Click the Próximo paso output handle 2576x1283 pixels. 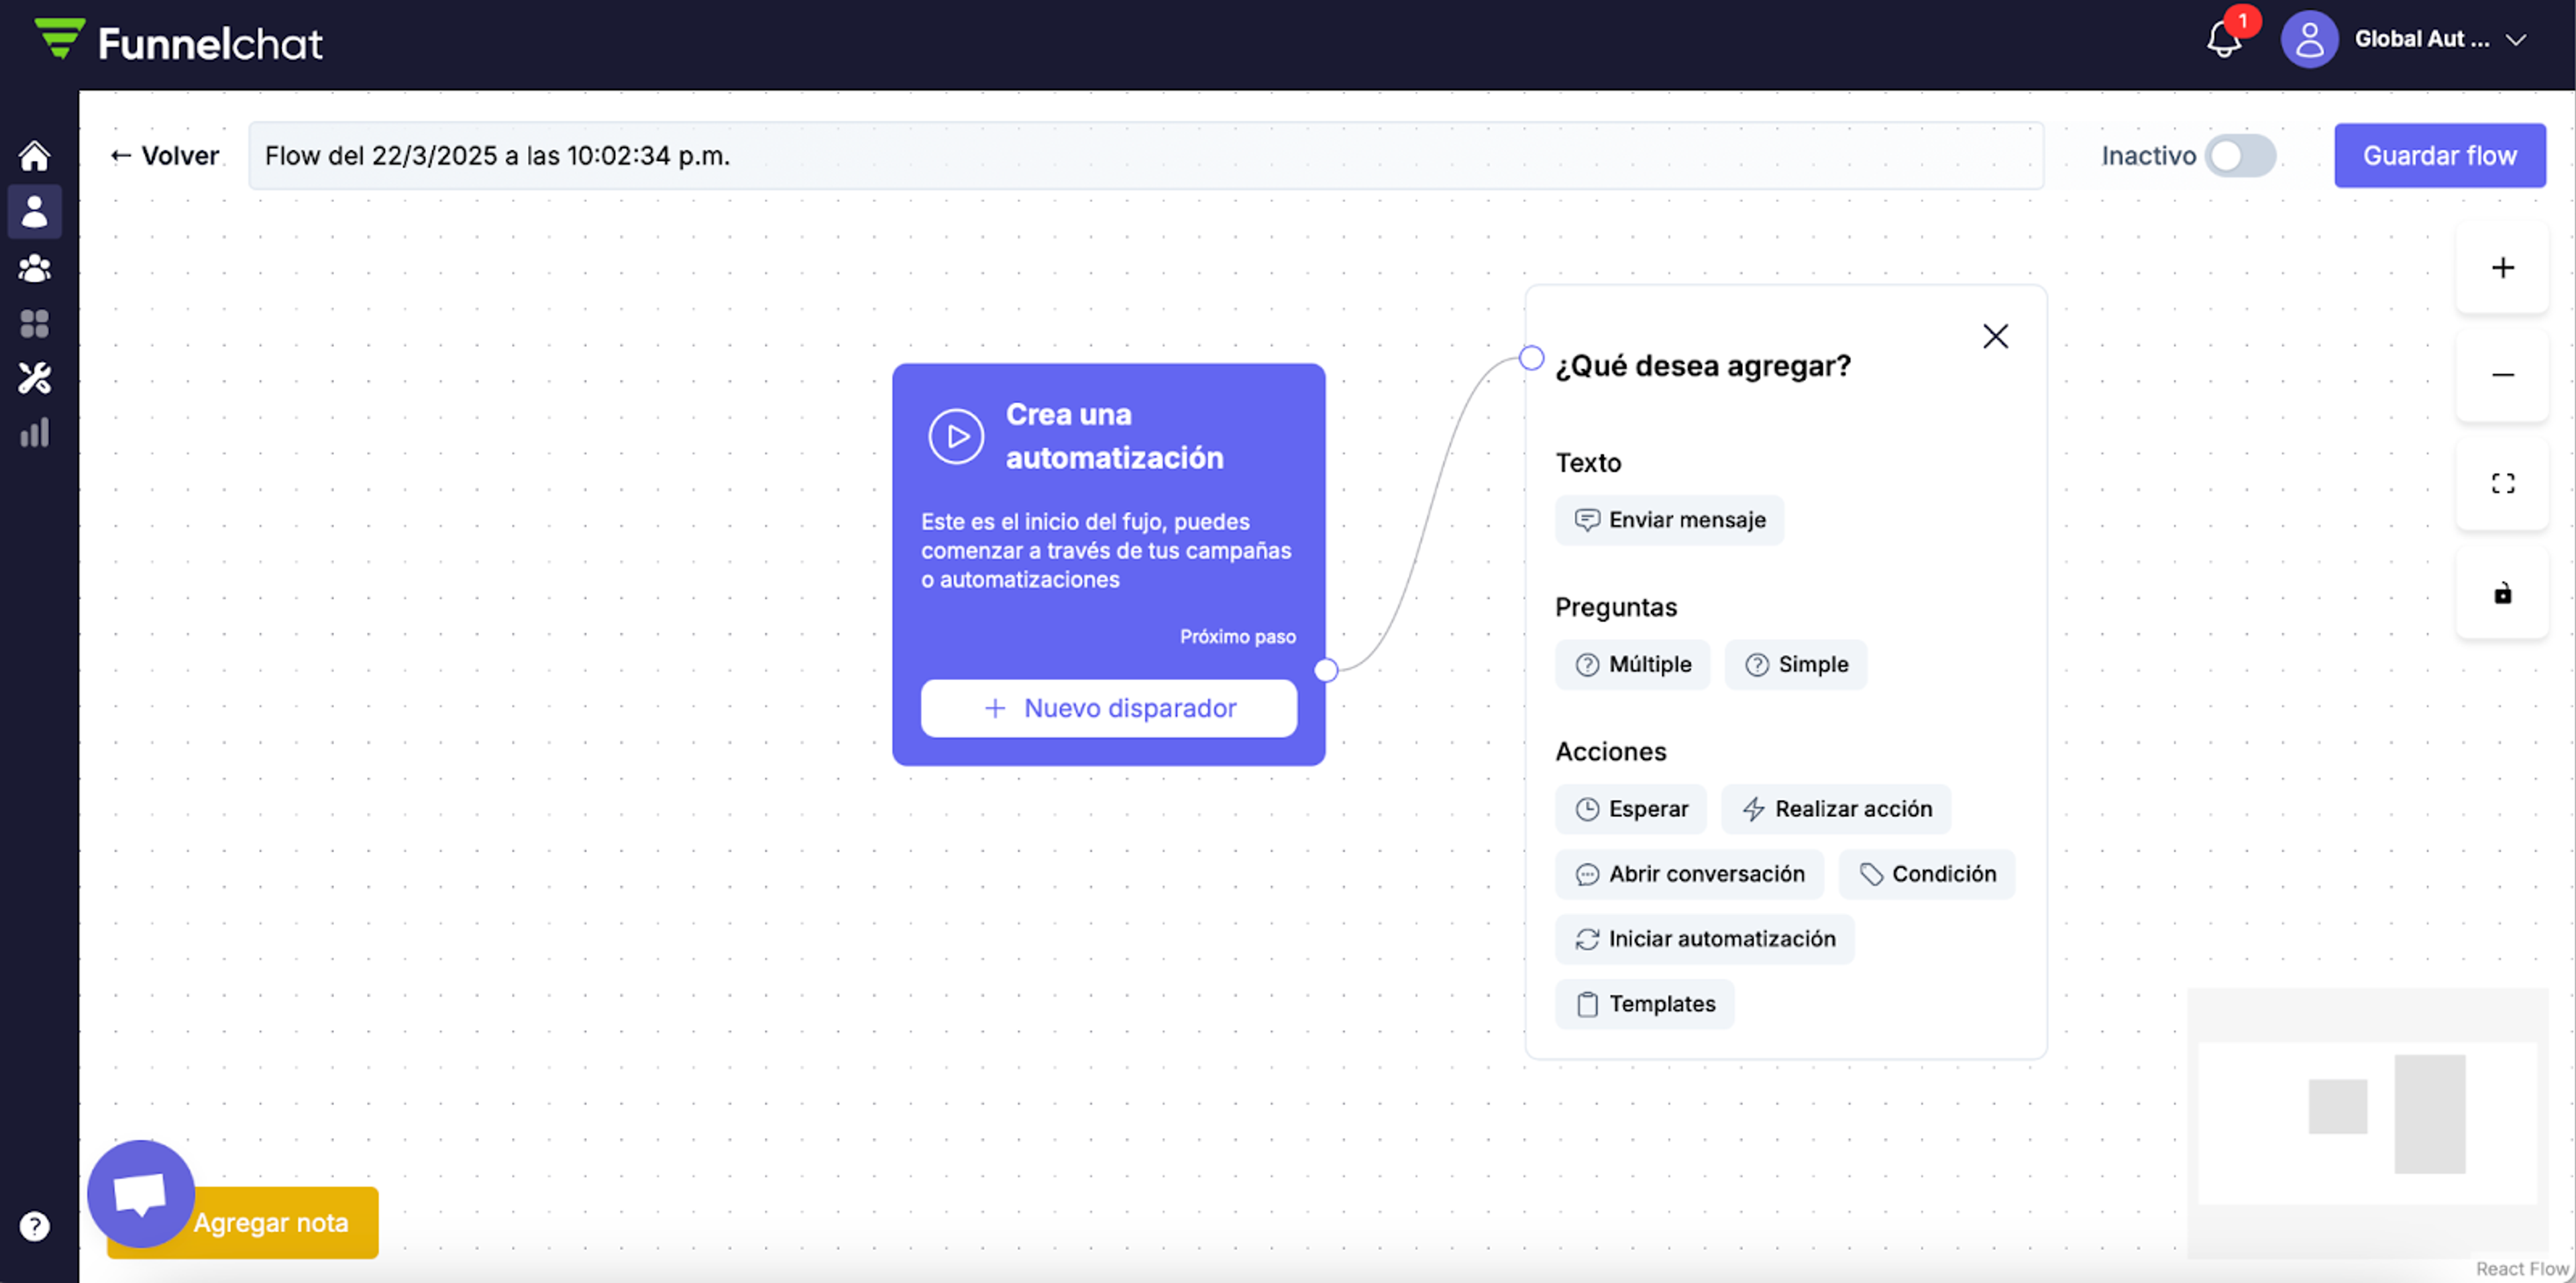(1325, 671)
